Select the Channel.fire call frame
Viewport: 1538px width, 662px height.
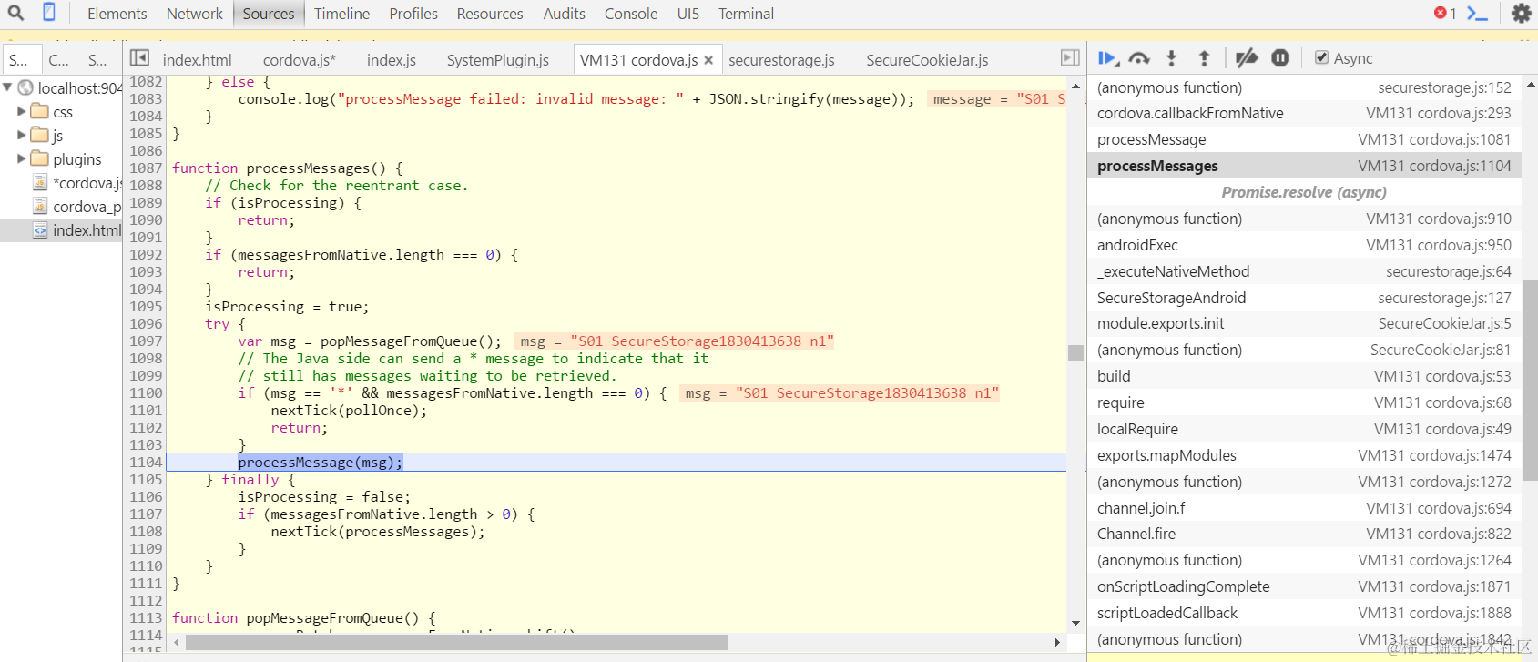(1304, 534)
